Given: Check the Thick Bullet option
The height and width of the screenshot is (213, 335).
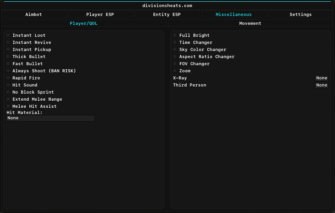Looking at the screenshot, I should coord(8,56).
